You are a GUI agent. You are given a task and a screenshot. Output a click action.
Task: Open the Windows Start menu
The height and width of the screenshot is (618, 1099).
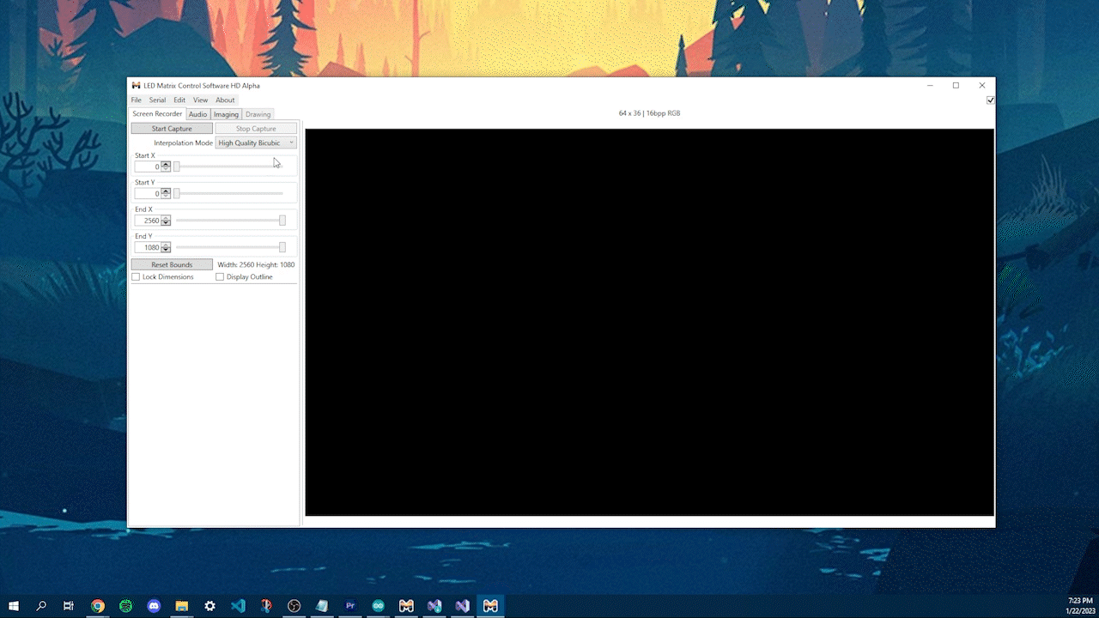coord(14,606)
